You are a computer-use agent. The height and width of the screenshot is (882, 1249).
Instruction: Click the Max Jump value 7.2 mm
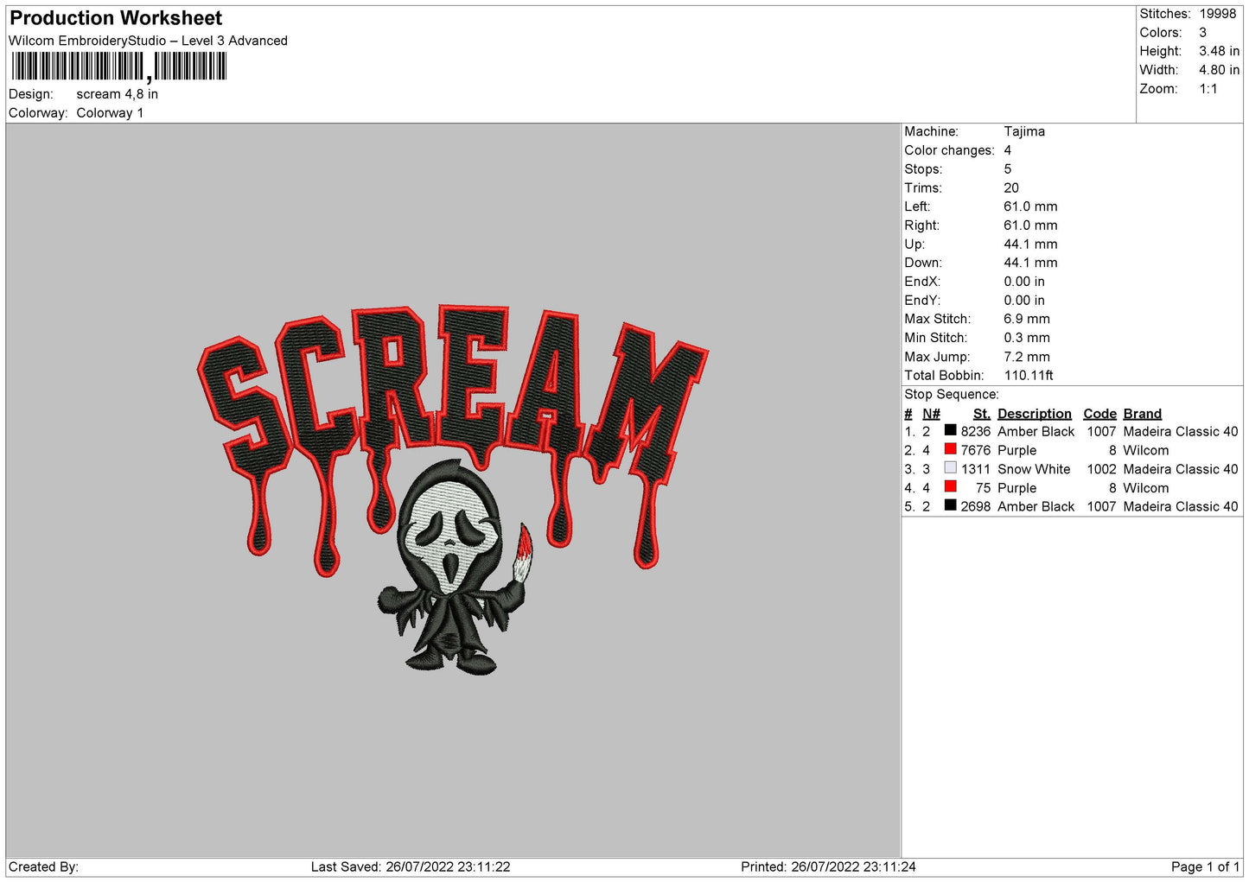coord(1027,357)
